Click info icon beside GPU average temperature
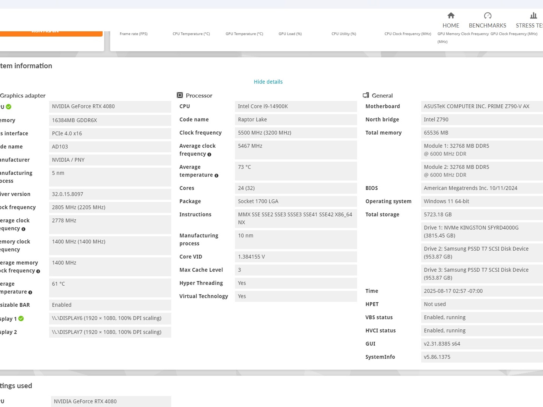The height and width of the screenshot is (407, 543). (x=30, y=292)
